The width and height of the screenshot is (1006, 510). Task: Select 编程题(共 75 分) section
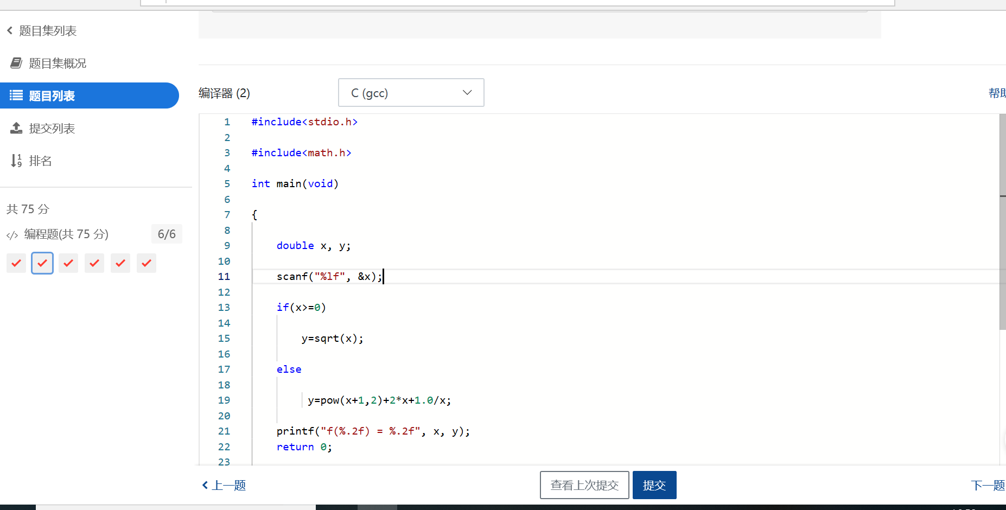click(x=66, y=234)
